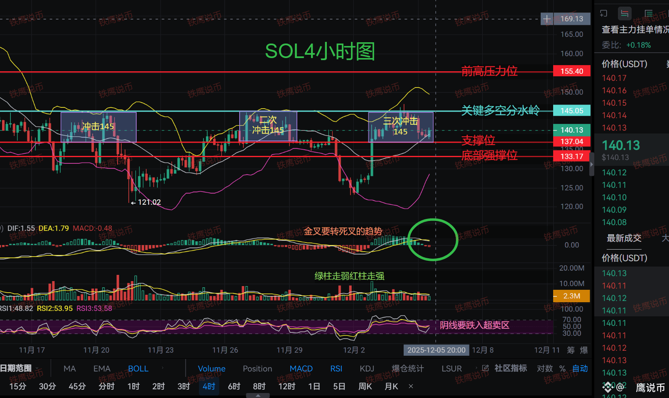Switch to the 周K weekly tab
The height and width of the screenshot is (398, 669).
pyautogui.click(x=365, y=386)
